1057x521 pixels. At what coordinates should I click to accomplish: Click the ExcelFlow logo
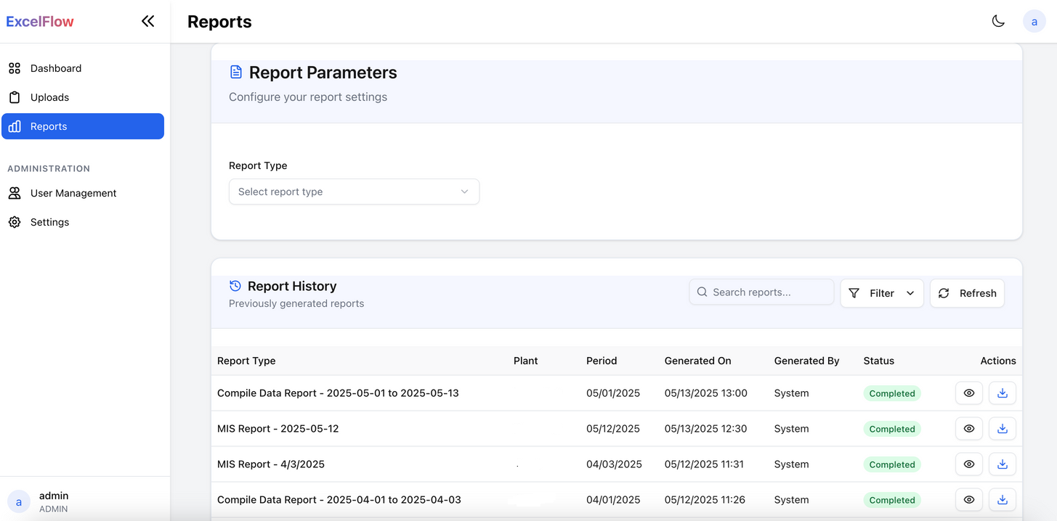[x=40, y=22]
